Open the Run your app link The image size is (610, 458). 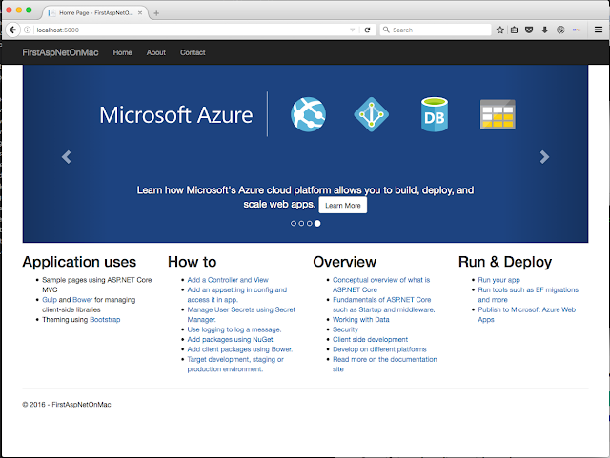(499, 280)
